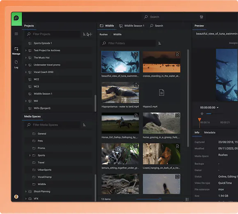Open the Search tab in browser panel
This screenshot has height=214, width=238.
pyautogui.click(x=156, y=26)
